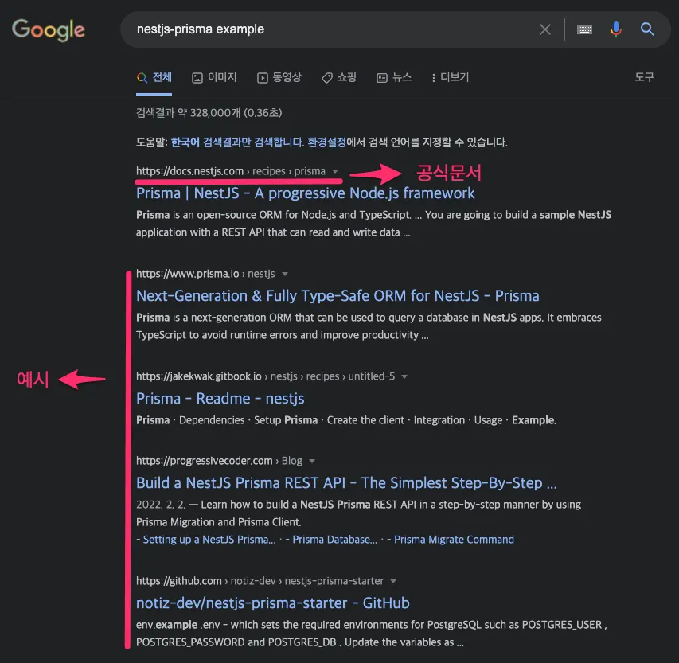
Task: Start voice search with microphone icon
Action: 615,29
